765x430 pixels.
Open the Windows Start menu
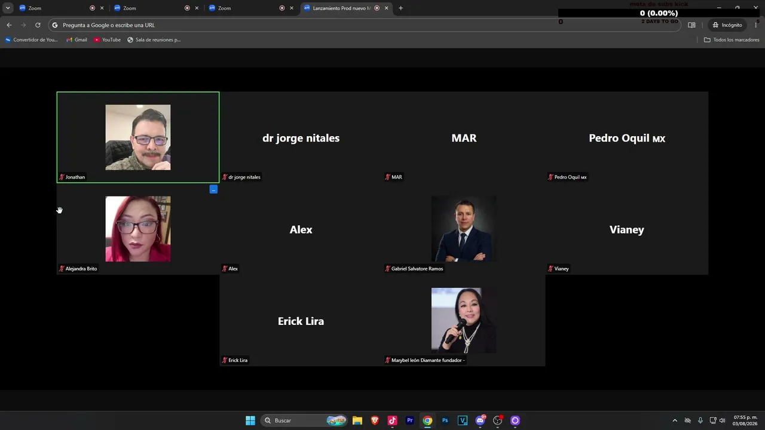click(250, 420)
